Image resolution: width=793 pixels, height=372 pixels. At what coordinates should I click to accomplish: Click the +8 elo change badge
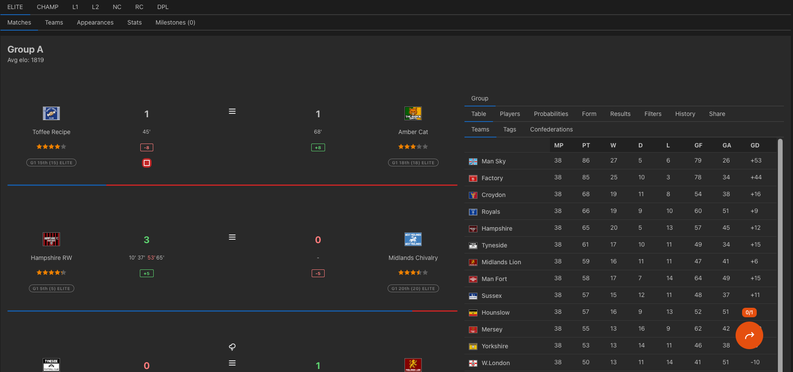(x=318, y=147)
